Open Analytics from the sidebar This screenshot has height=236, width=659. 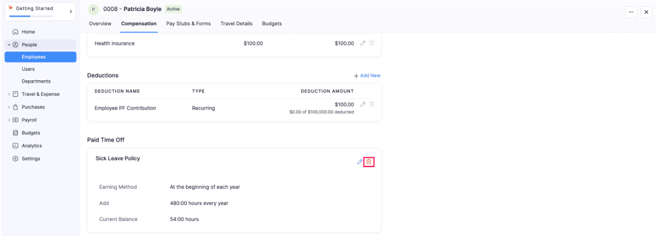[31, 146]
